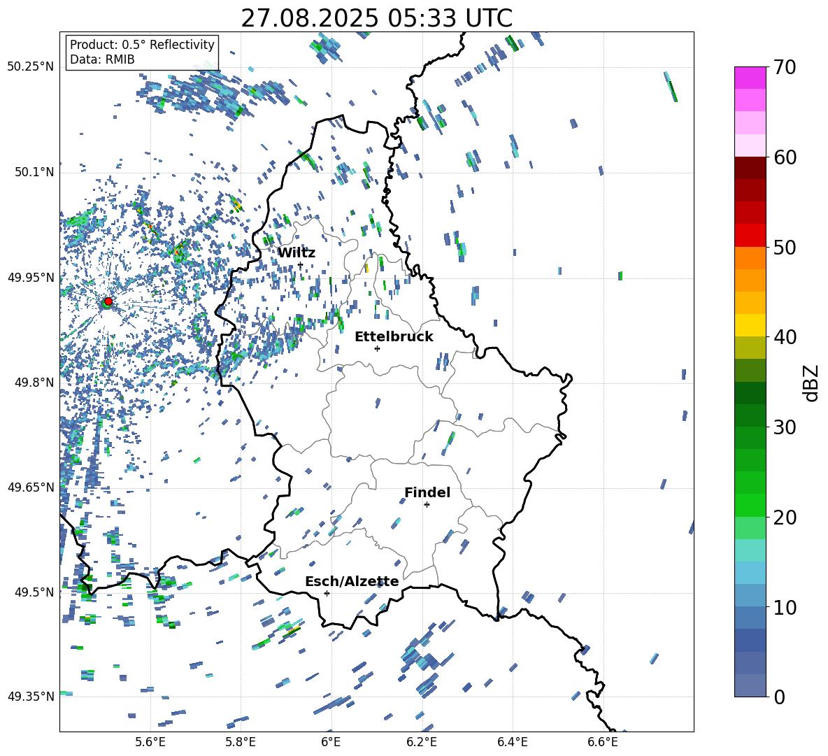The image size is (828, 756).
Task: Click the 49.65°N latitude label
Action: 31,487
